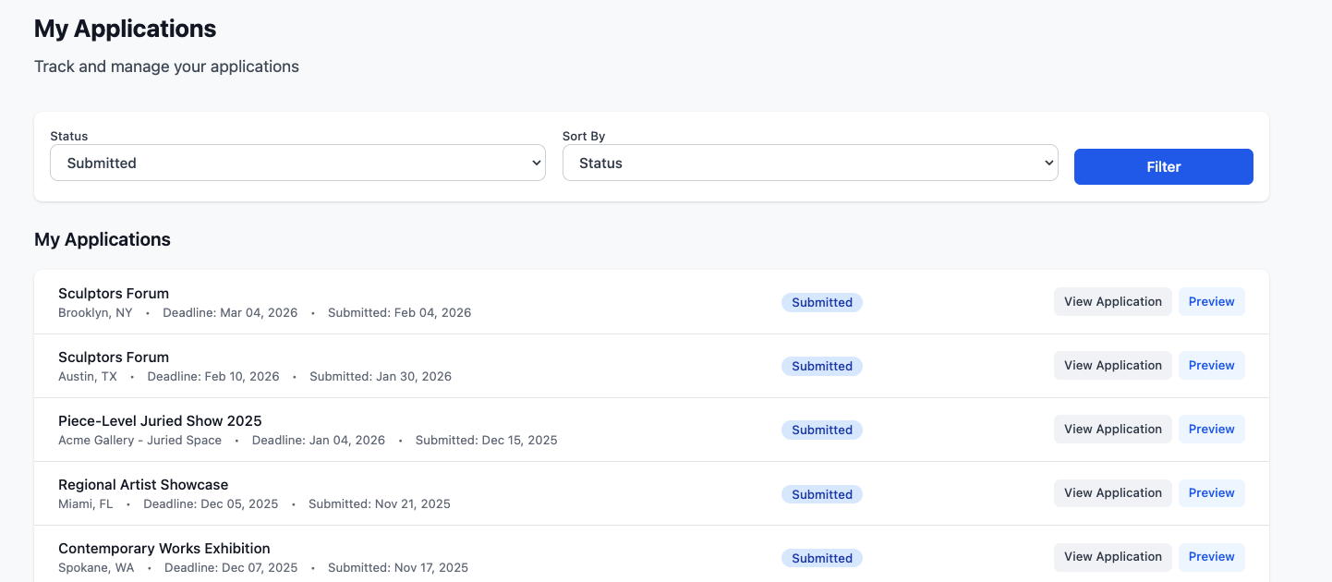This screenshot has height=582, width=1332.
Task: Select the Sculptors Forum Brooklyn row title
Action: [114, 293]
